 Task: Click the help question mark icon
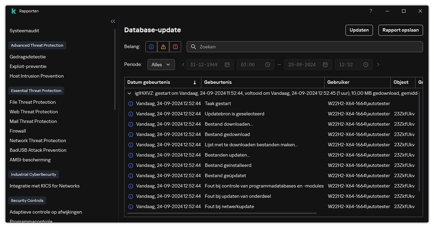[x=371, y=11]
